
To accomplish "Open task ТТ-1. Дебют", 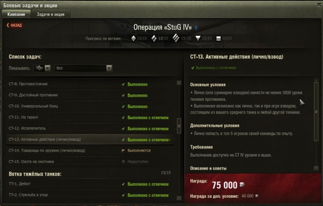I will [90, 184].
